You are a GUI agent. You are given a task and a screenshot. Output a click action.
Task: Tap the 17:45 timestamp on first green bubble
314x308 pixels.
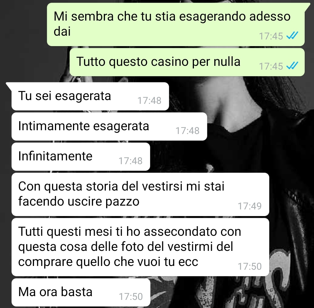tap(271, 36)
